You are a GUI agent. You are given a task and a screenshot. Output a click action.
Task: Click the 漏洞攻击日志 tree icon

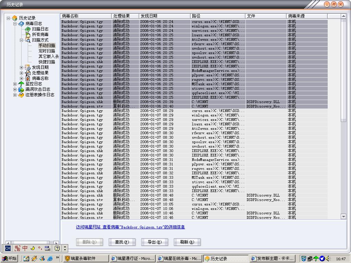pyautogui.click(x=21, y=89)
